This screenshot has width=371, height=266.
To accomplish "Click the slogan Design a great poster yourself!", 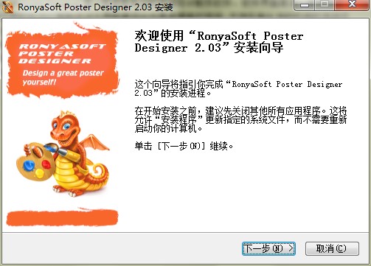I will (63, 77).
